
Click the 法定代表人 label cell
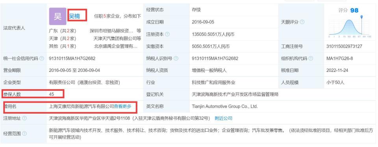tap(24, 28)
